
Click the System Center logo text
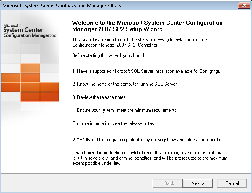[23, 30]
